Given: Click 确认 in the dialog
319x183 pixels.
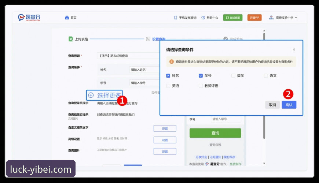Looking at the screenshot, I should click(x=289, y=105).
